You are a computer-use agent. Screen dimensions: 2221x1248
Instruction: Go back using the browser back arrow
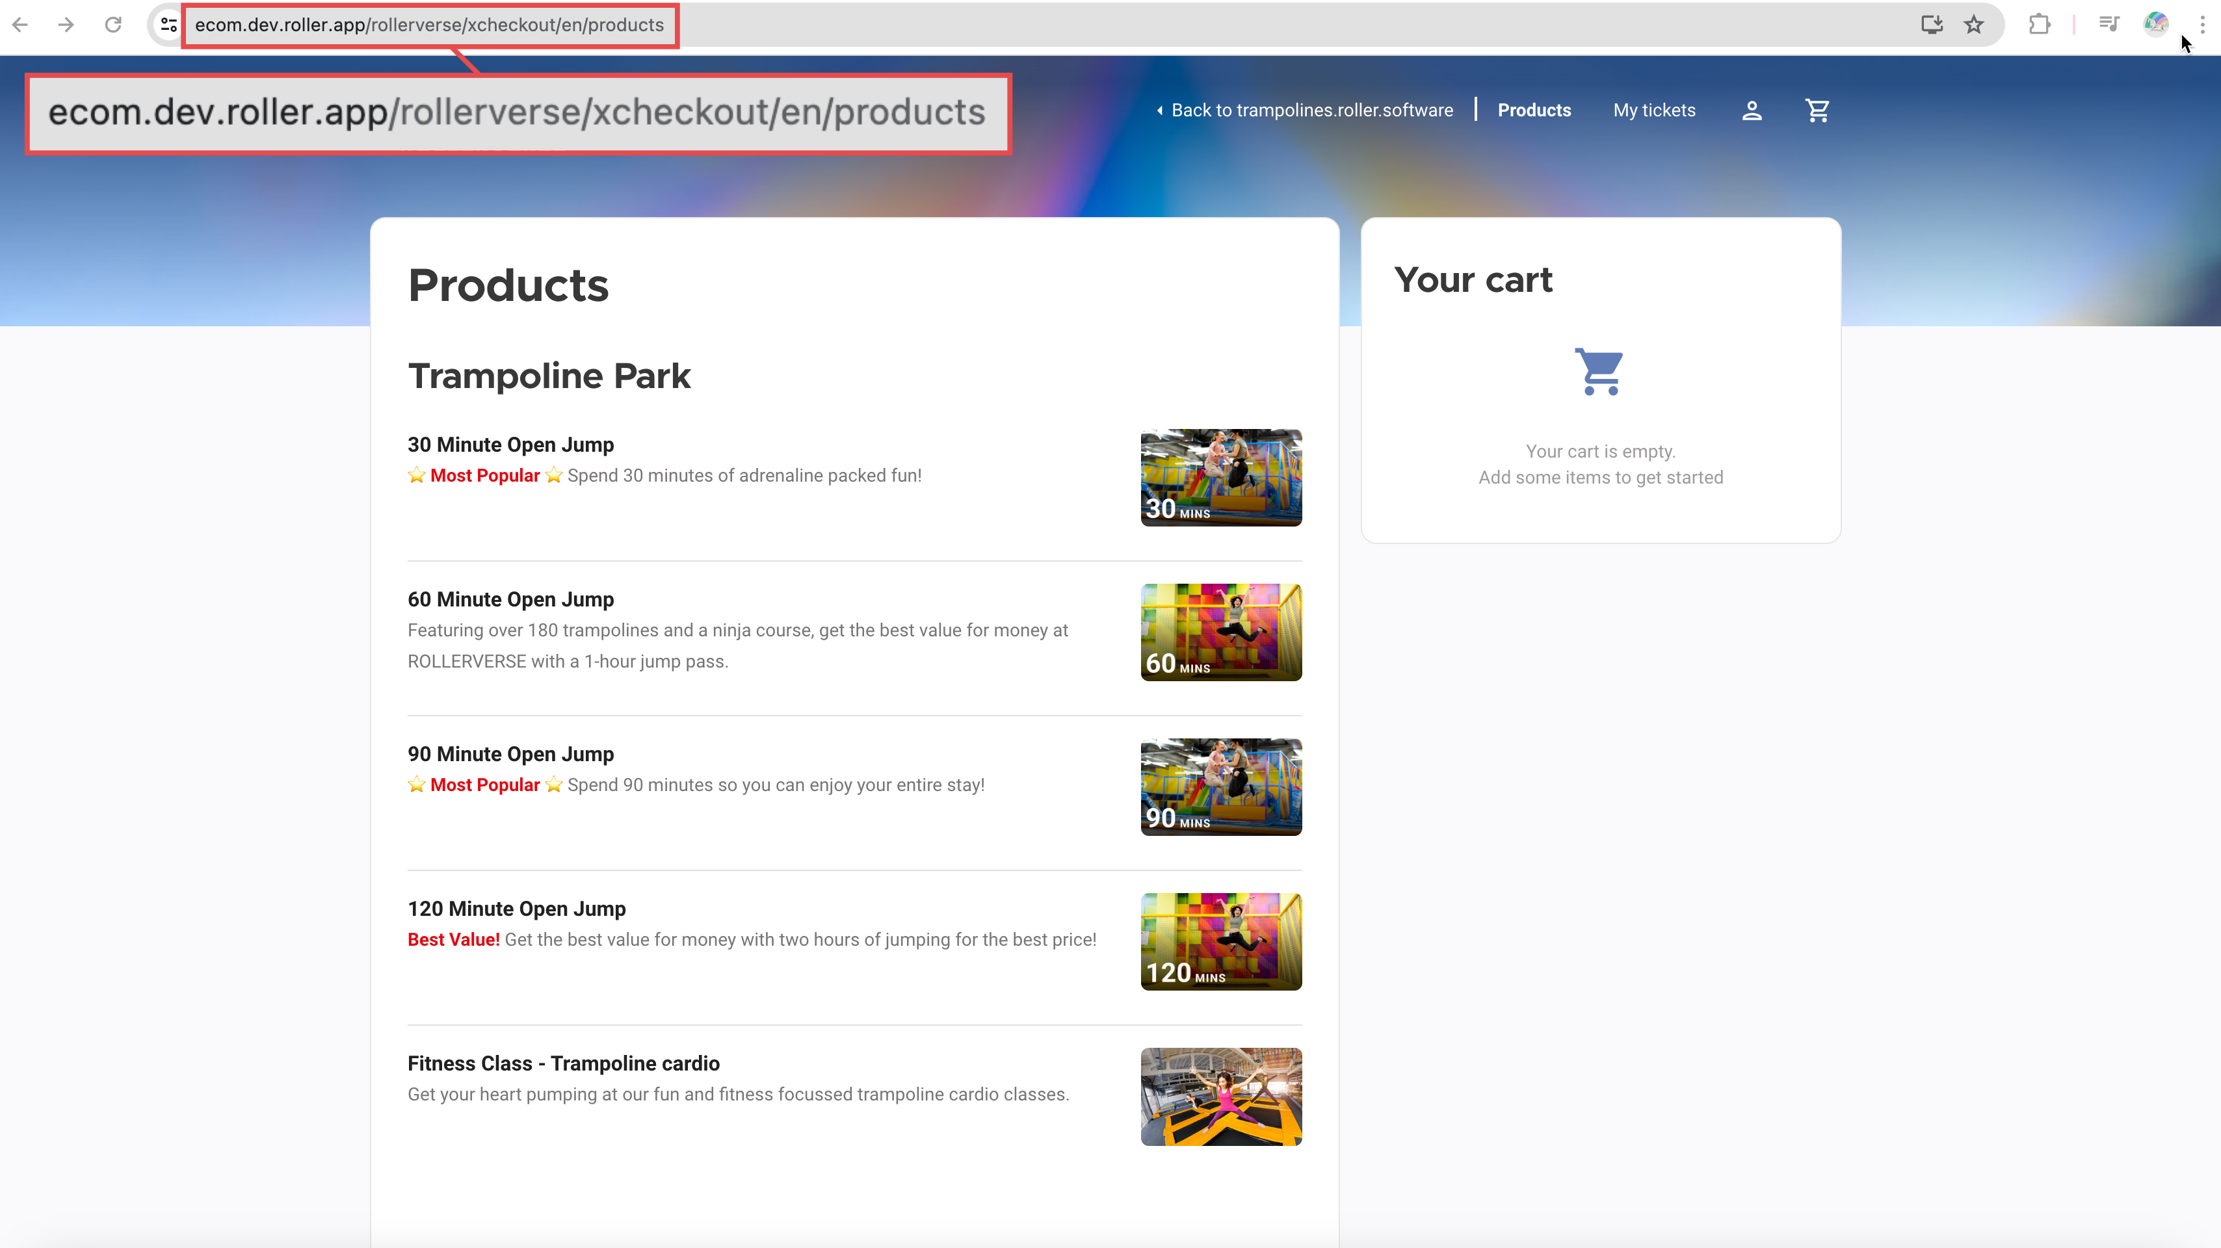coord(20,24)
